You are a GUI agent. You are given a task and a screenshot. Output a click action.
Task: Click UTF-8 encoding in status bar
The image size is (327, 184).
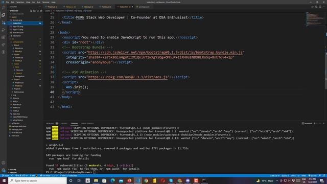point(293,176)
